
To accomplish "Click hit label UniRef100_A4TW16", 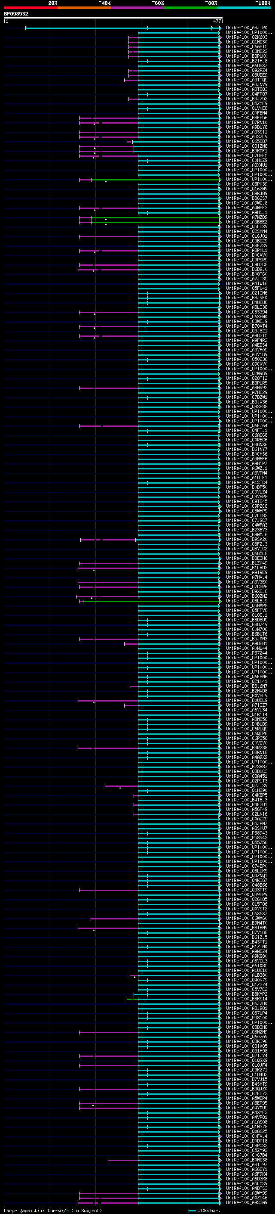I will pos(246,284).
